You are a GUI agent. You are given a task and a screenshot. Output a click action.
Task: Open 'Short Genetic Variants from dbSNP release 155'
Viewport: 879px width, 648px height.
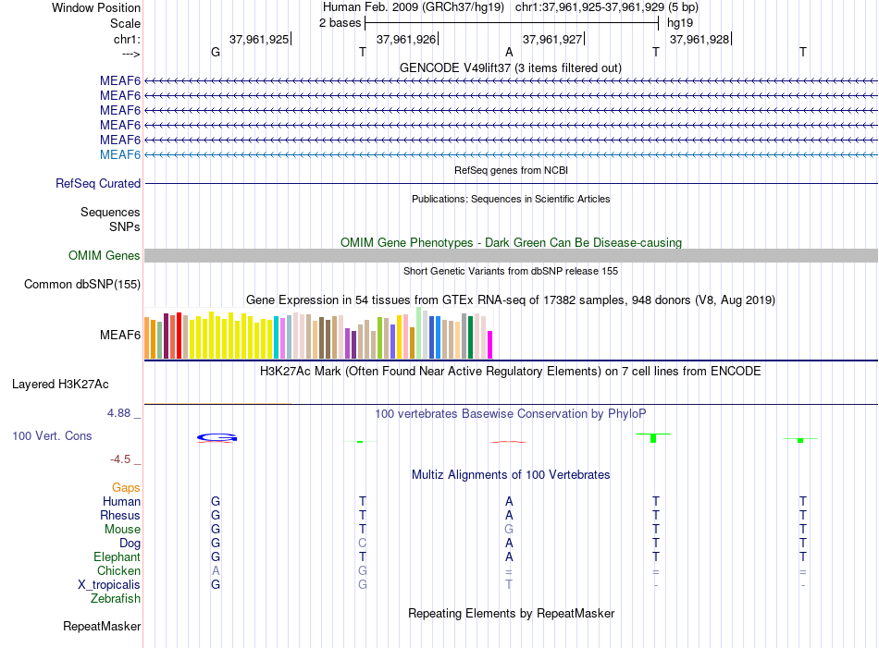coord(511,271)
